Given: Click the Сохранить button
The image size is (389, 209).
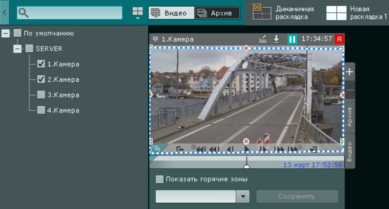Looking at the screenshot, I should pyautogui.click(x=297, y=196).
